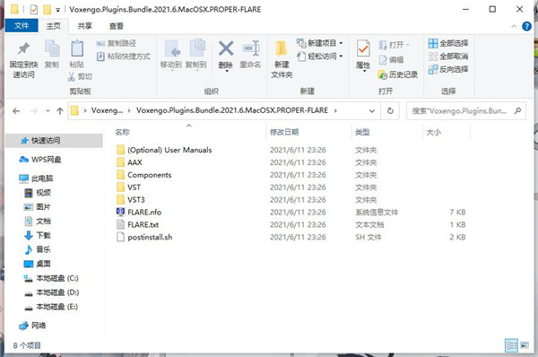Open the 文件 file tab
This screenshot has width=538, height=357.
(22, 26)
